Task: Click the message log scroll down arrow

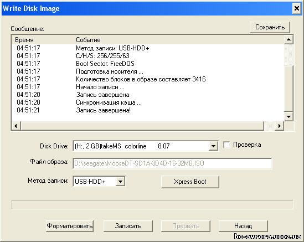Action: pyautogui.click(x=288, y=116)
